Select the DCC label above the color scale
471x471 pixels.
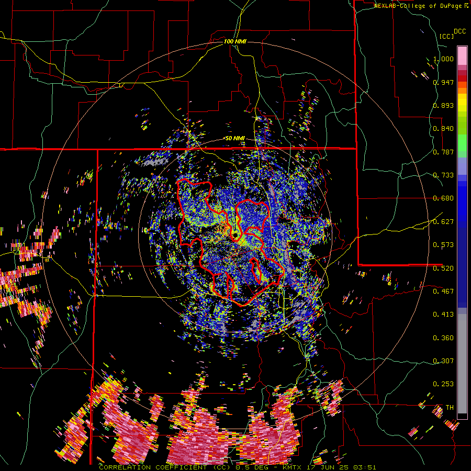(459, 31)
